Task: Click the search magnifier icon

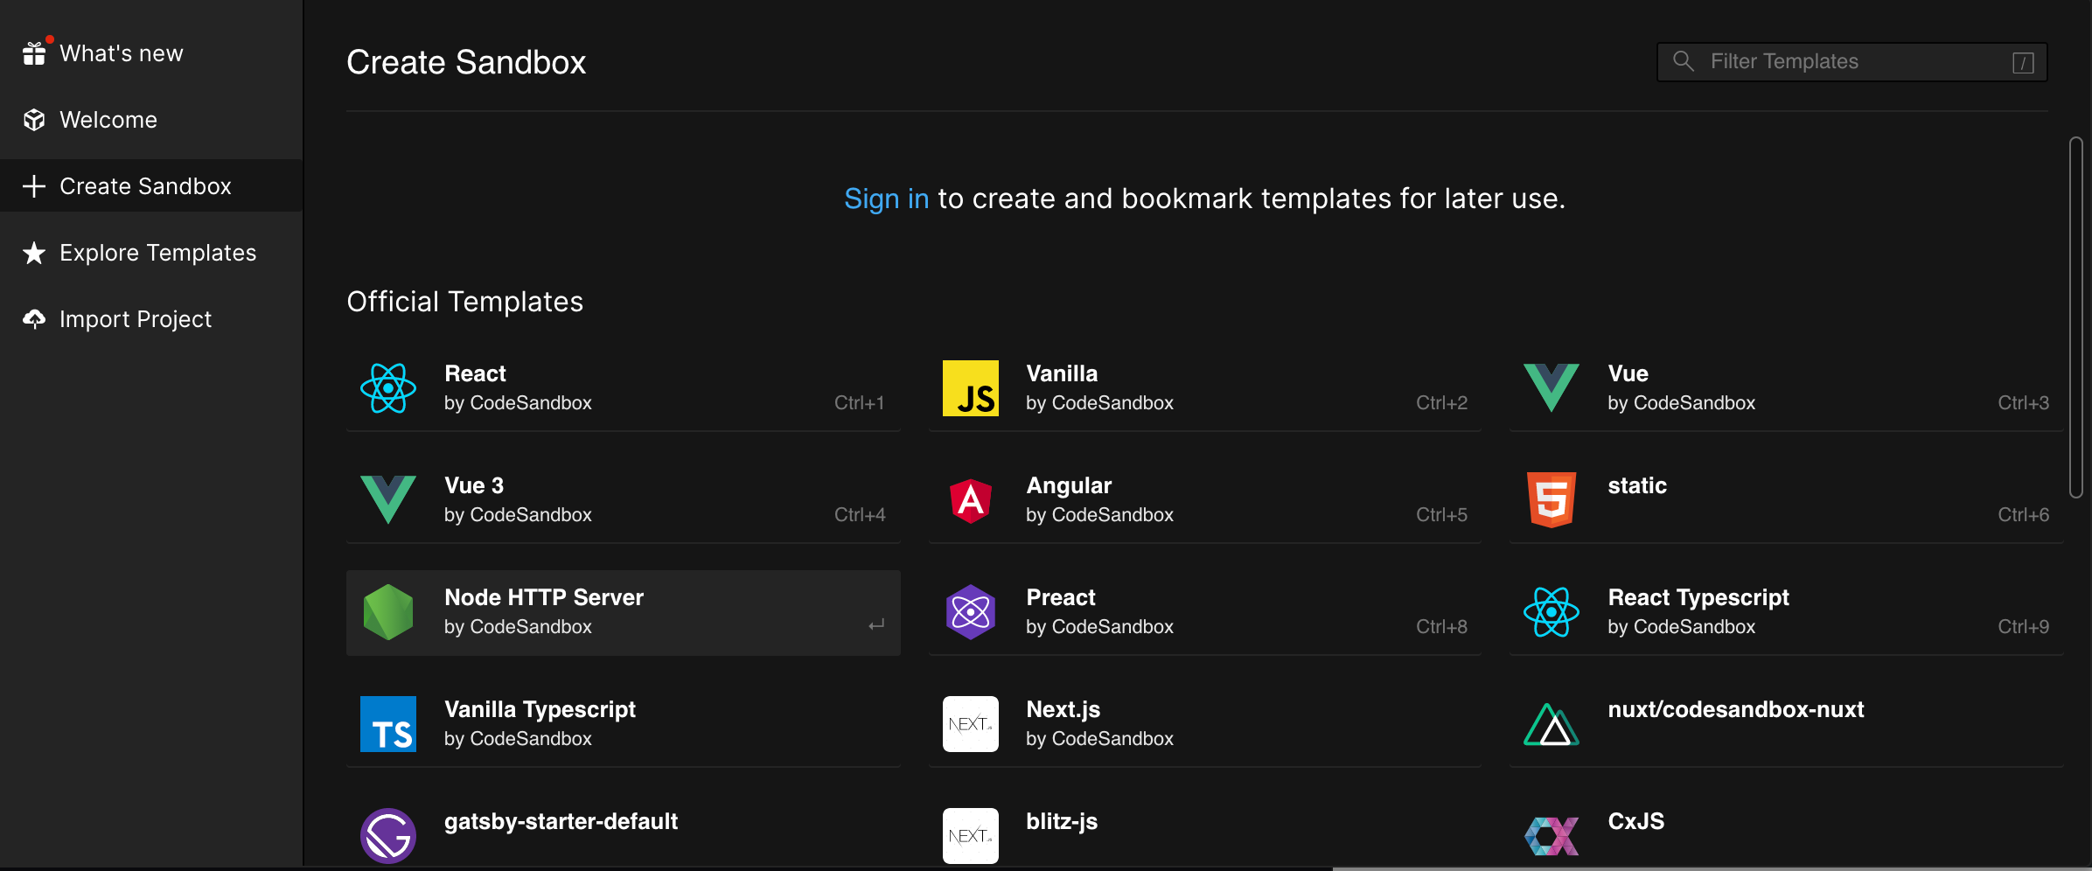Action: [1684, 61]
